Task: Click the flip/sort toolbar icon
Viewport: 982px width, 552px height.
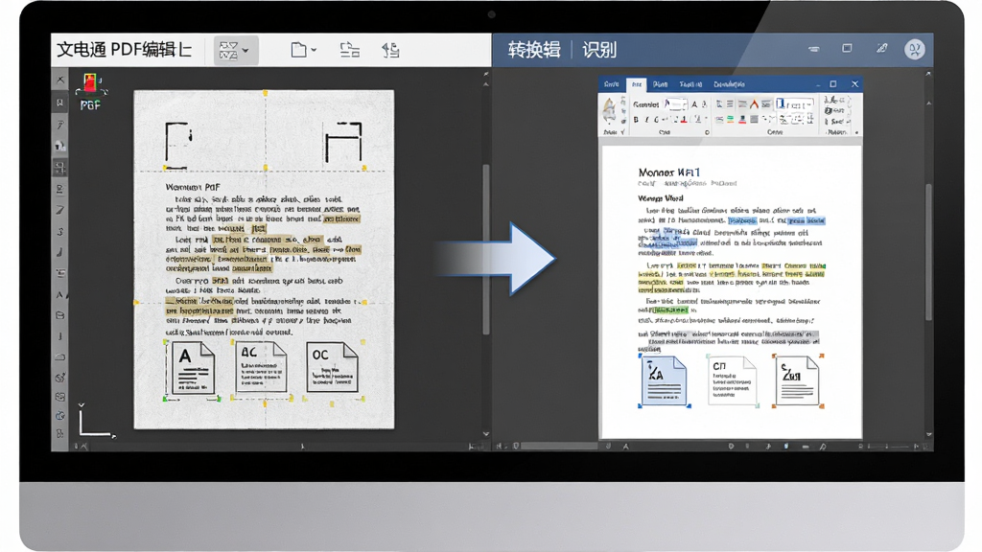Action: [391, 50]
